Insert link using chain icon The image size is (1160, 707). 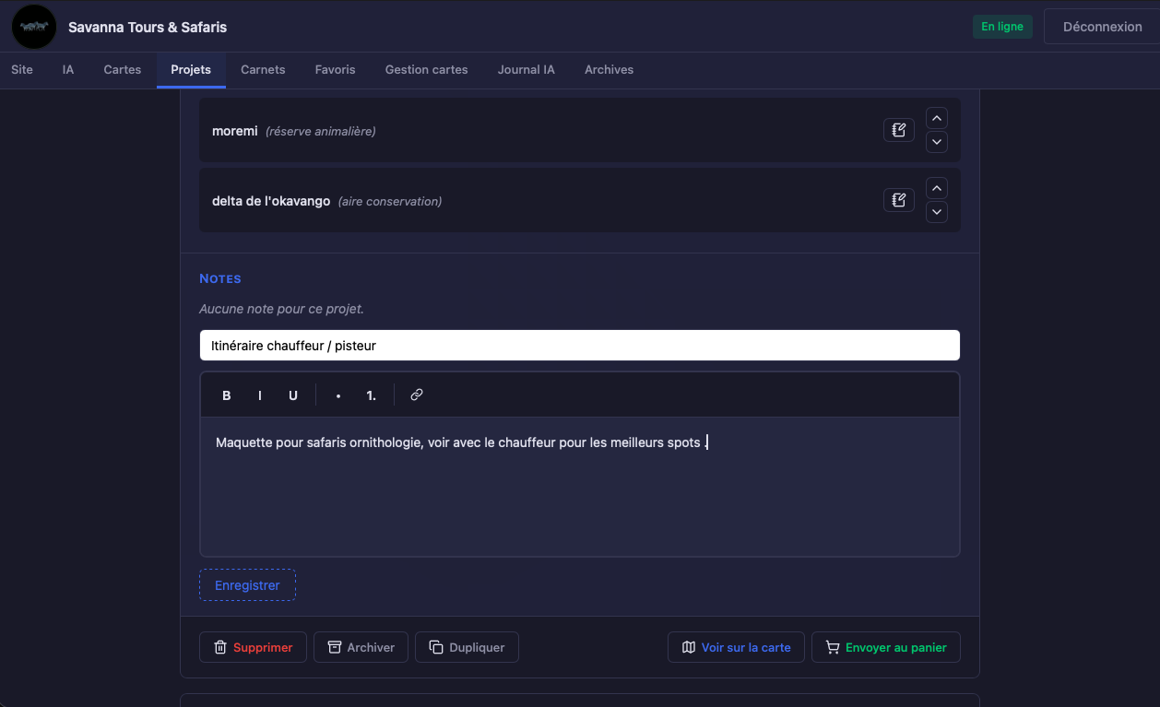coord(417,395)
